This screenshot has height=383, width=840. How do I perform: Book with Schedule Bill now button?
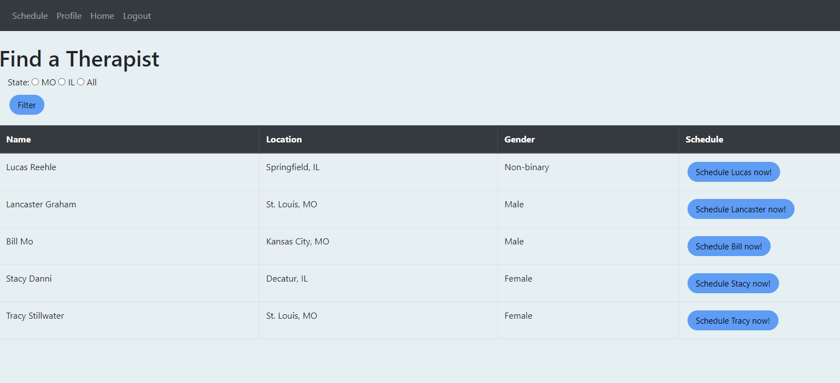729,246
